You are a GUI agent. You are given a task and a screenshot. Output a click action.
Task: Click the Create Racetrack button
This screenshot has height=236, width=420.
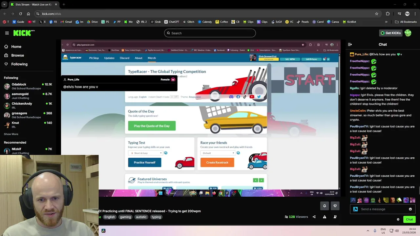click(x=217, y=162)
